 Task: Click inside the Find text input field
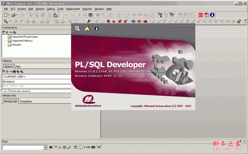[23, 147]
